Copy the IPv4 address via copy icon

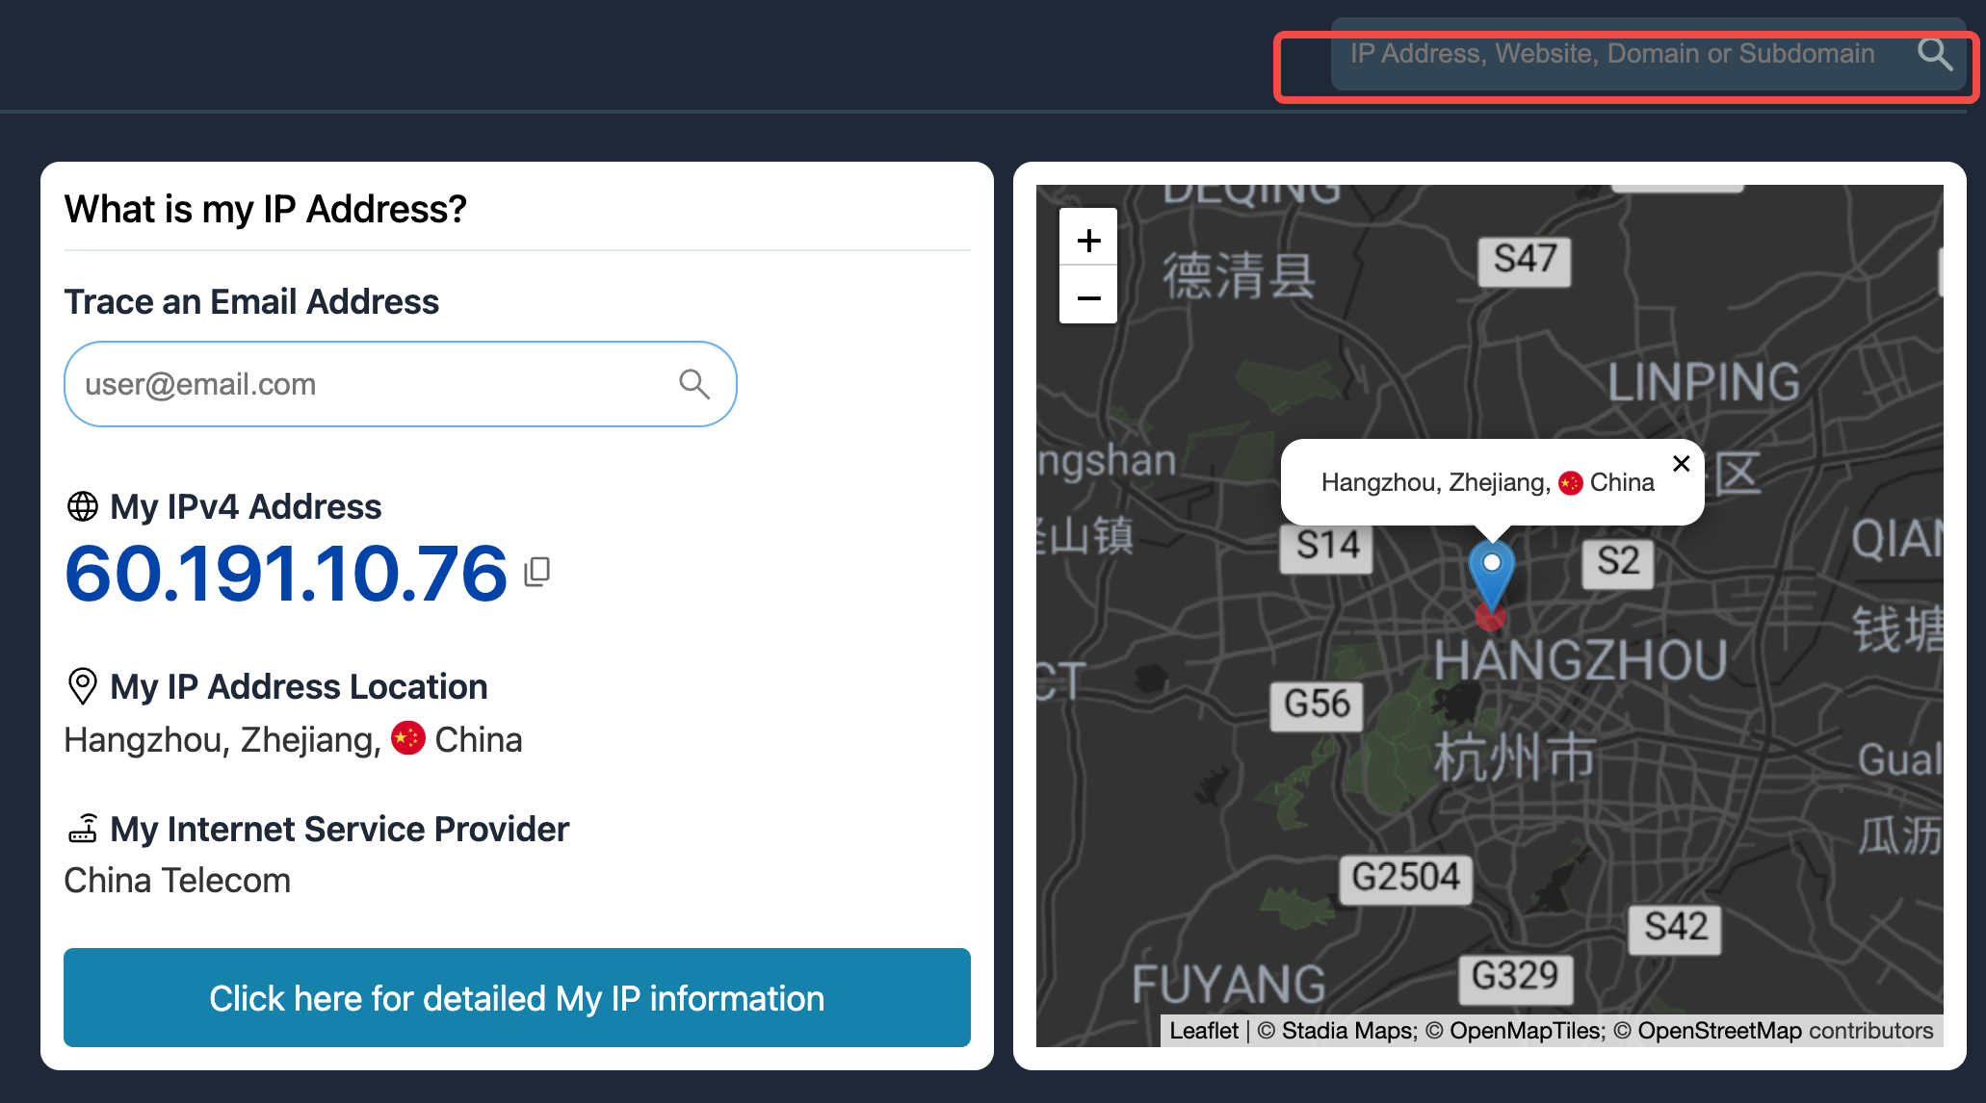(537, 572)
